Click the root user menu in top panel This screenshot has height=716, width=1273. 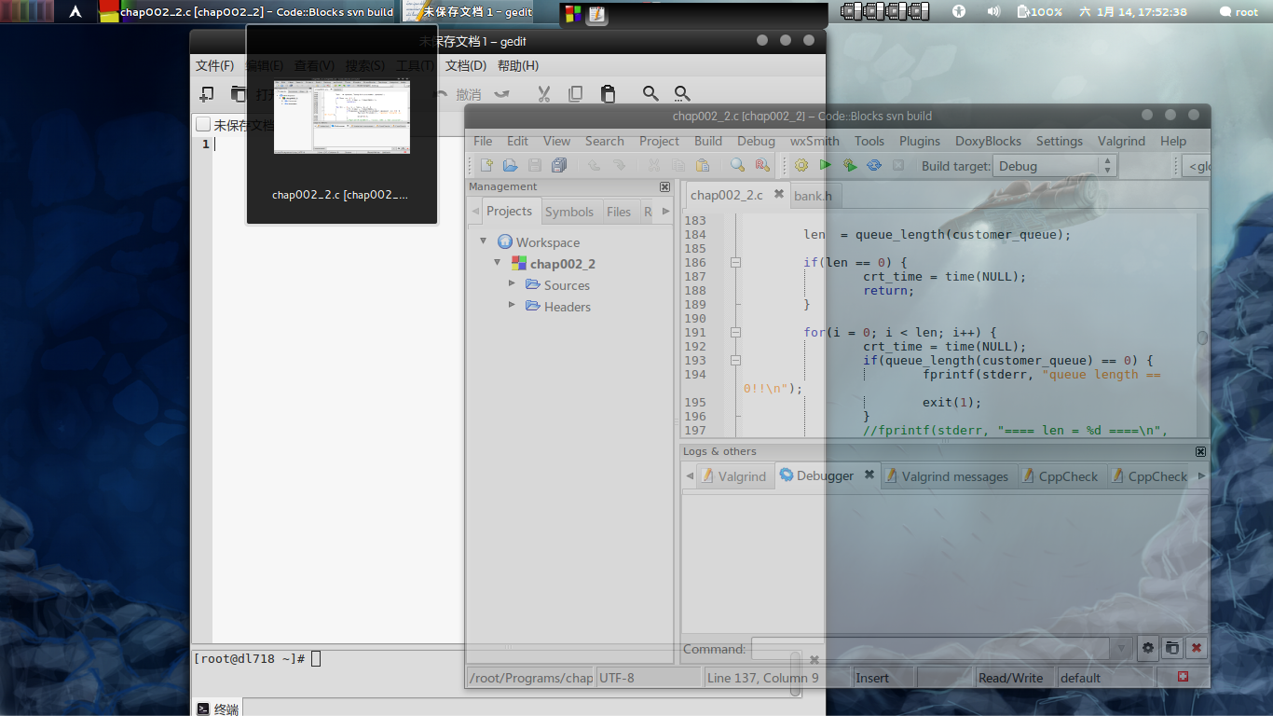[x=1239, y=11]
